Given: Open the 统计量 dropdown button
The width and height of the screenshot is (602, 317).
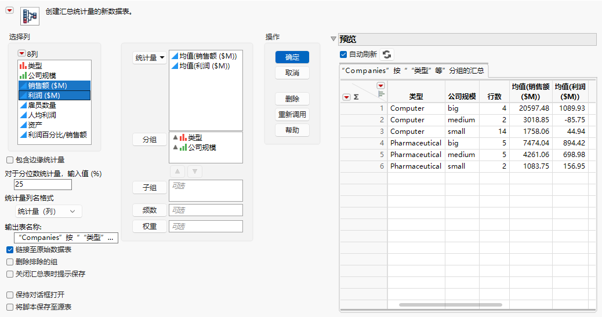Looking at the screenshot, I should point(150,58).
